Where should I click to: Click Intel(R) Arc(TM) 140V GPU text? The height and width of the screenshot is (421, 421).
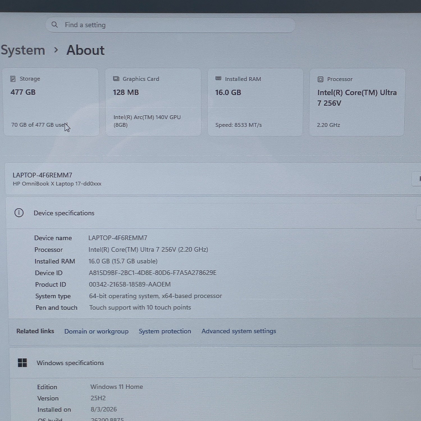click(x=147, y=121)
